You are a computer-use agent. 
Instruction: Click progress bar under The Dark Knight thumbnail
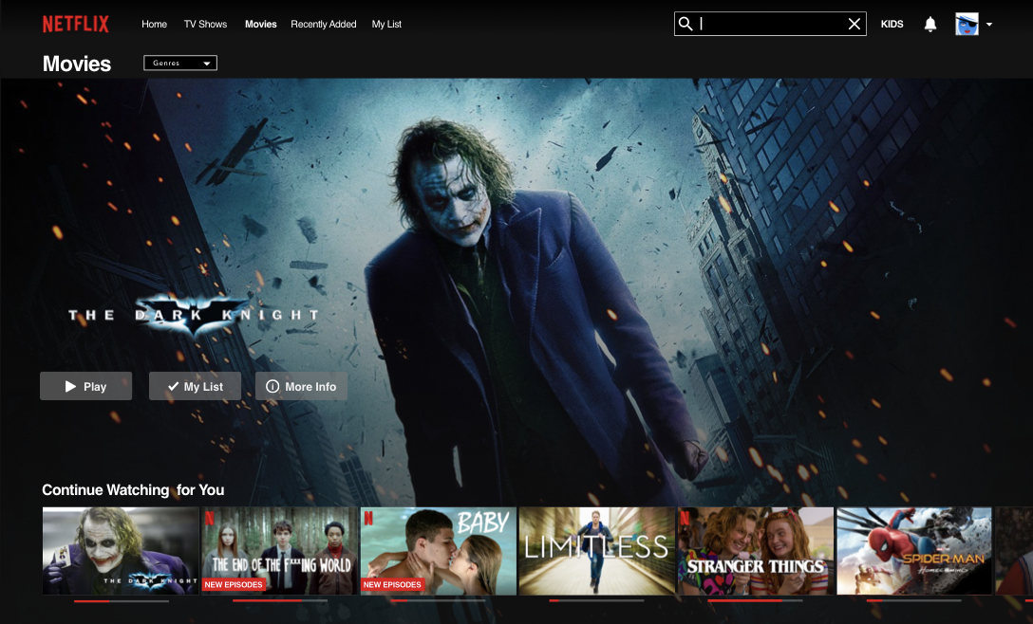[x=122, y=601]
